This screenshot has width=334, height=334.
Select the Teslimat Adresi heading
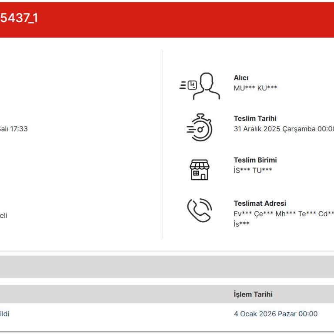260,203
